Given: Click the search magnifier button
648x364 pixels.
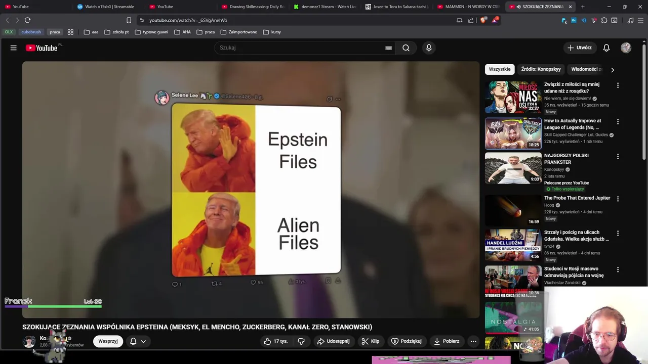Looking at the screenshot, I should pos(406,48).
